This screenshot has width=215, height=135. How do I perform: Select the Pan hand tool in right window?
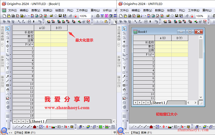point(124,90)
